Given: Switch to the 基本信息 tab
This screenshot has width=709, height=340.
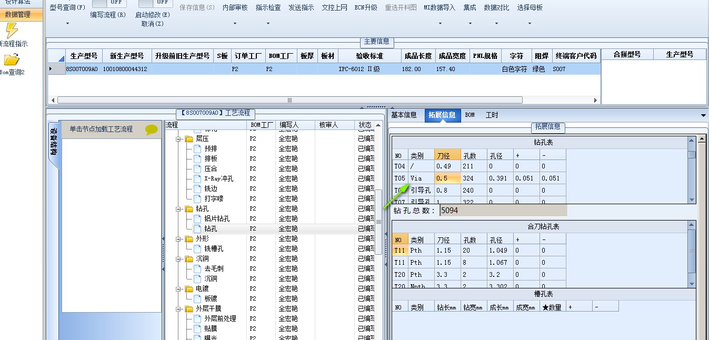Looking at the screenshot, I should pyautogui.click(x=404, y=115).
